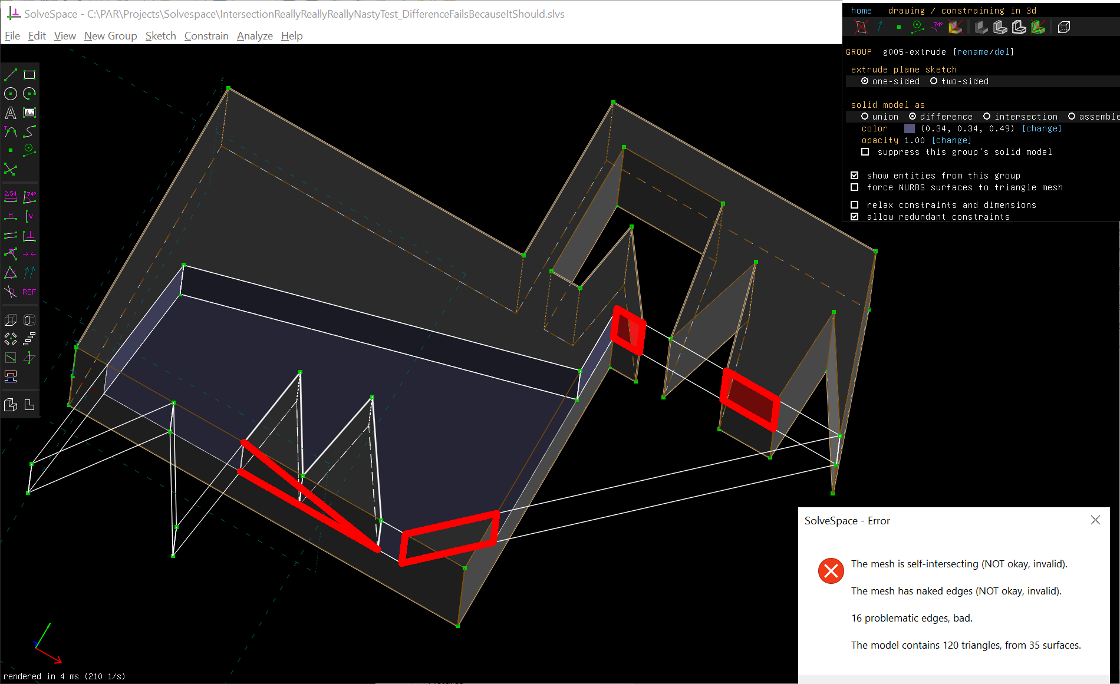Select one-sided extrude option
This screenshot has width=1120, height=684.
(890, 81)
